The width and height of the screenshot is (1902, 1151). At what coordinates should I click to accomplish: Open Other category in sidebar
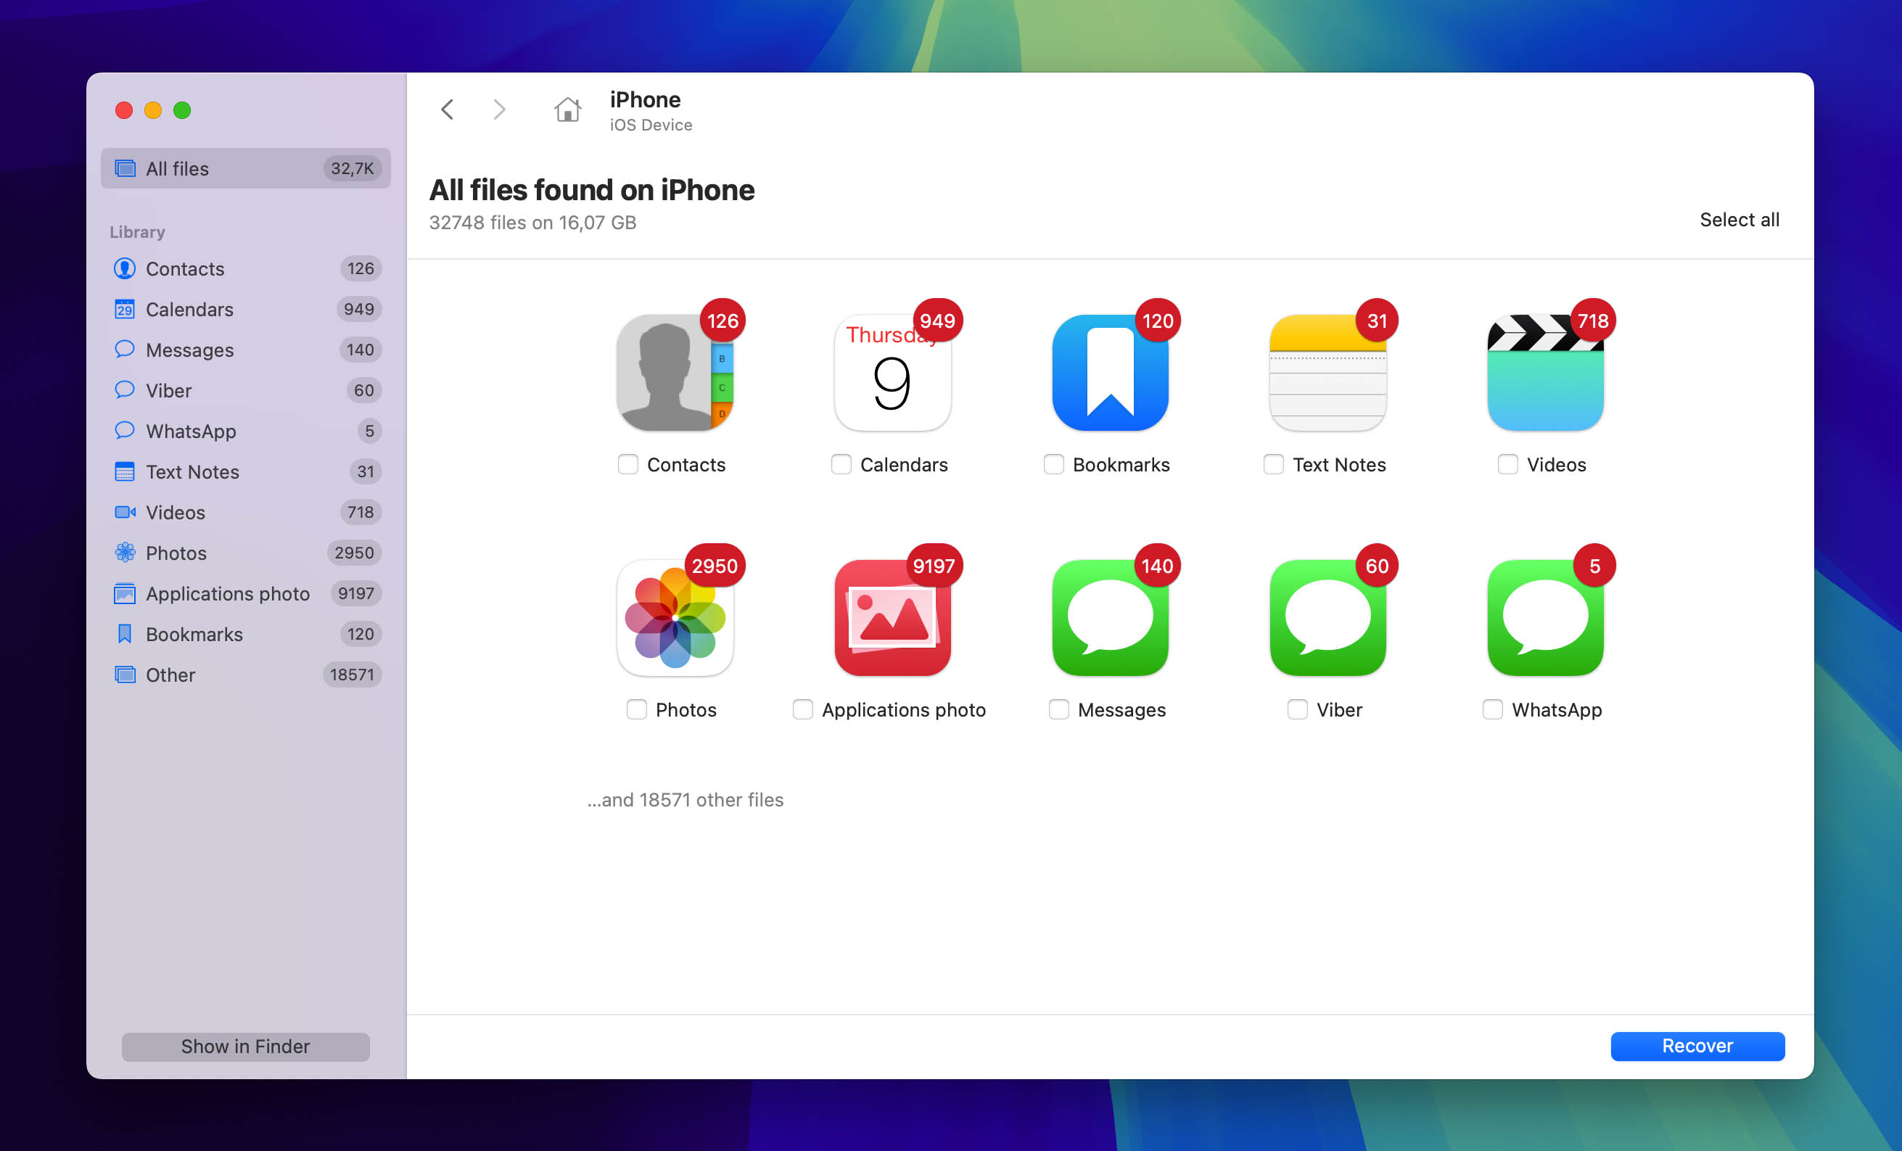(245, 674)
